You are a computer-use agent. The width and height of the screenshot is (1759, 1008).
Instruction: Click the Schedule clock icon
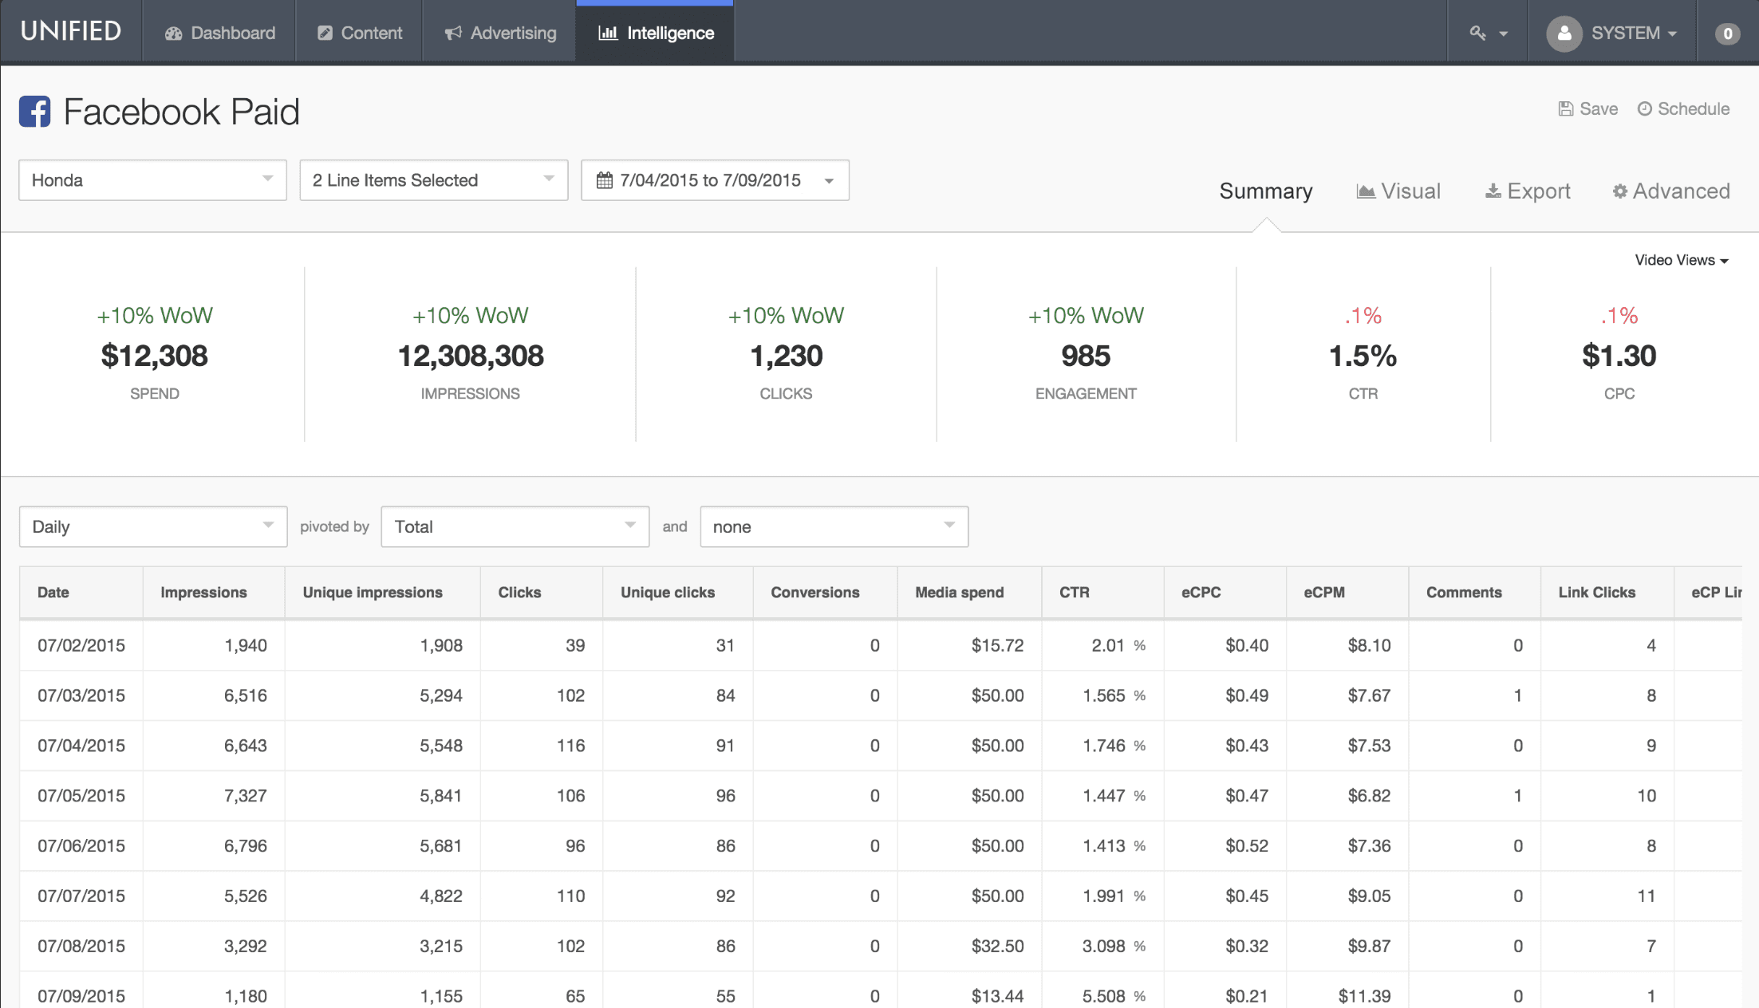pos(1644,109)
